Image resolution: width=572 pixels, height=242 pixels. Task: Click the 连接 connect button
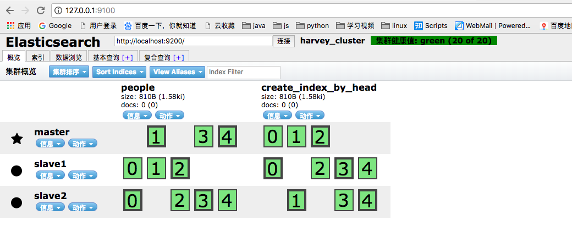(x=283, y=41)
